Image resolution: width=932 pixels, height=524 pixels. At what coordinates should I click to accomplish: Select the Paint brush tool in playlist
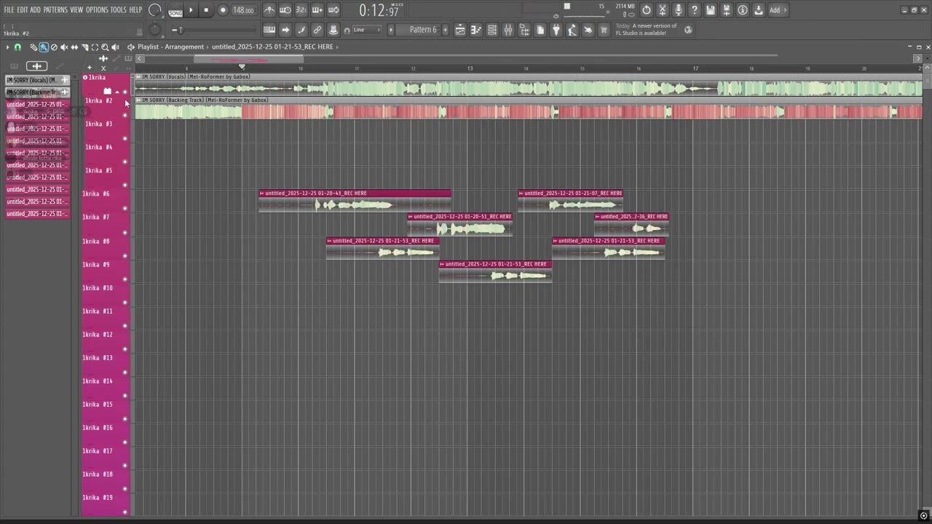[44, 47]
